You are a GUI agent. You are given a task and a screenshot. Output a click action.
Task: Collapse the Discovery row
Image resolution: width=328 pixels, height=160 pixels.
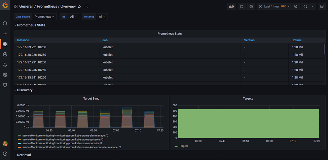(x=24, y=90)
